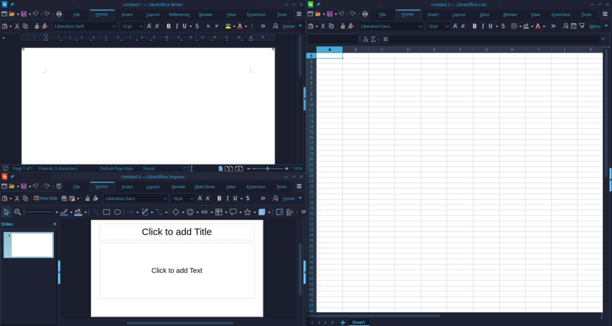Screen dimensions: 612x326
Task: Open Review tab in Calc
Action: (x=510, y=14)
